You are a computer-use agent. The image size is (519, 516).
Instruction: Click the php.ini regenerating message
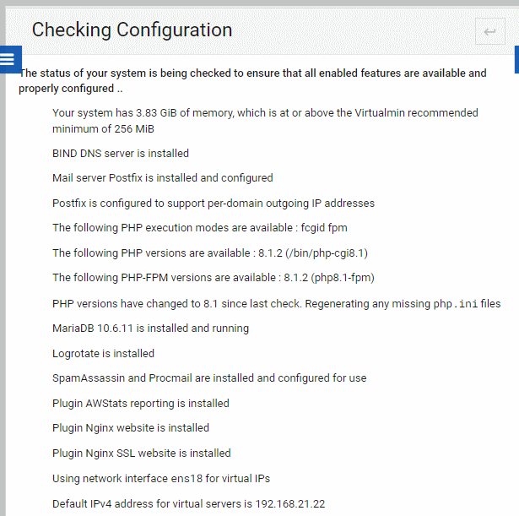(277, 304)
